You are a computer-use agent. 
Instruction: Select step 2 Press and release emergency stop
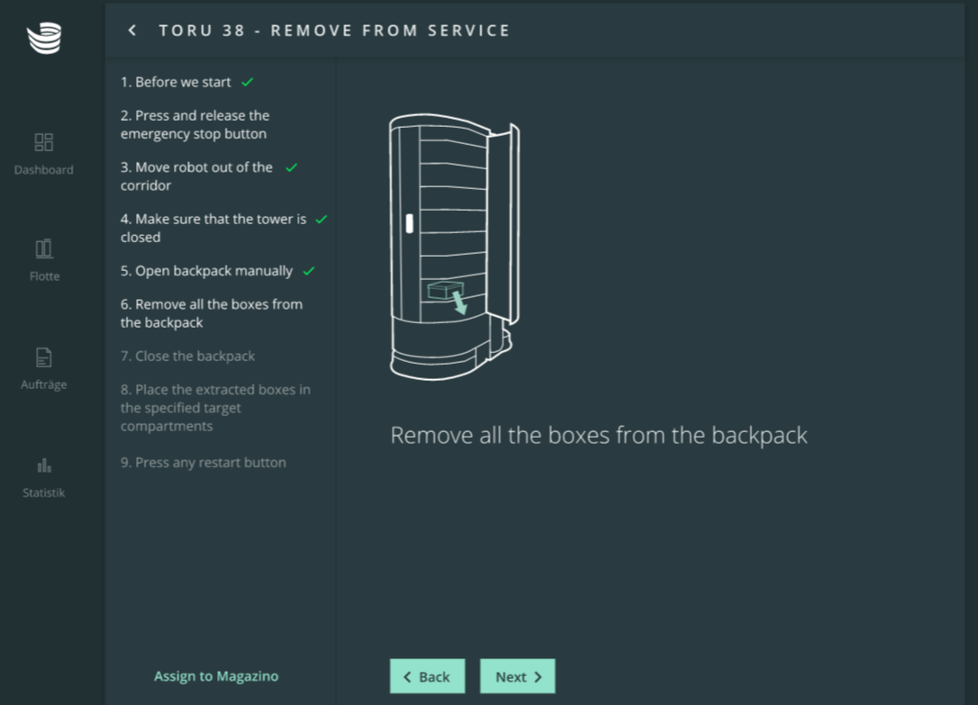click(195, 124)
